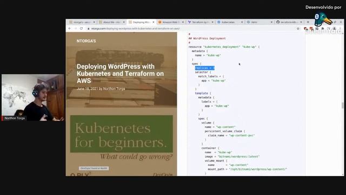Image resolution: width=346 pixels, height=195 pixels.
Task: Click the Northon Torga author link
Action: coord(114,89)
